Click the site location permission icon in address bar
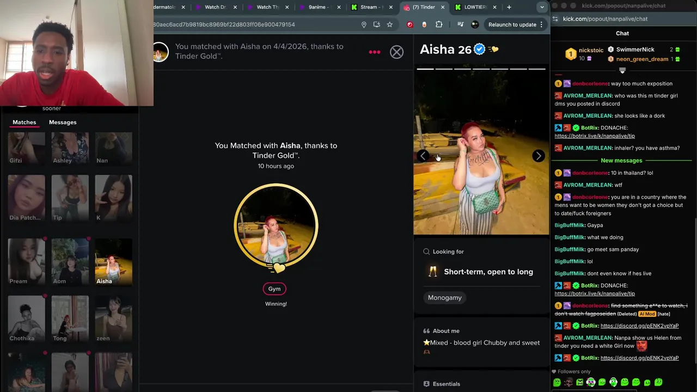 tap(364, 24)
